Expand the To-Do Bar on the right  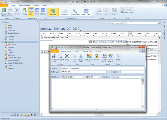164,23
